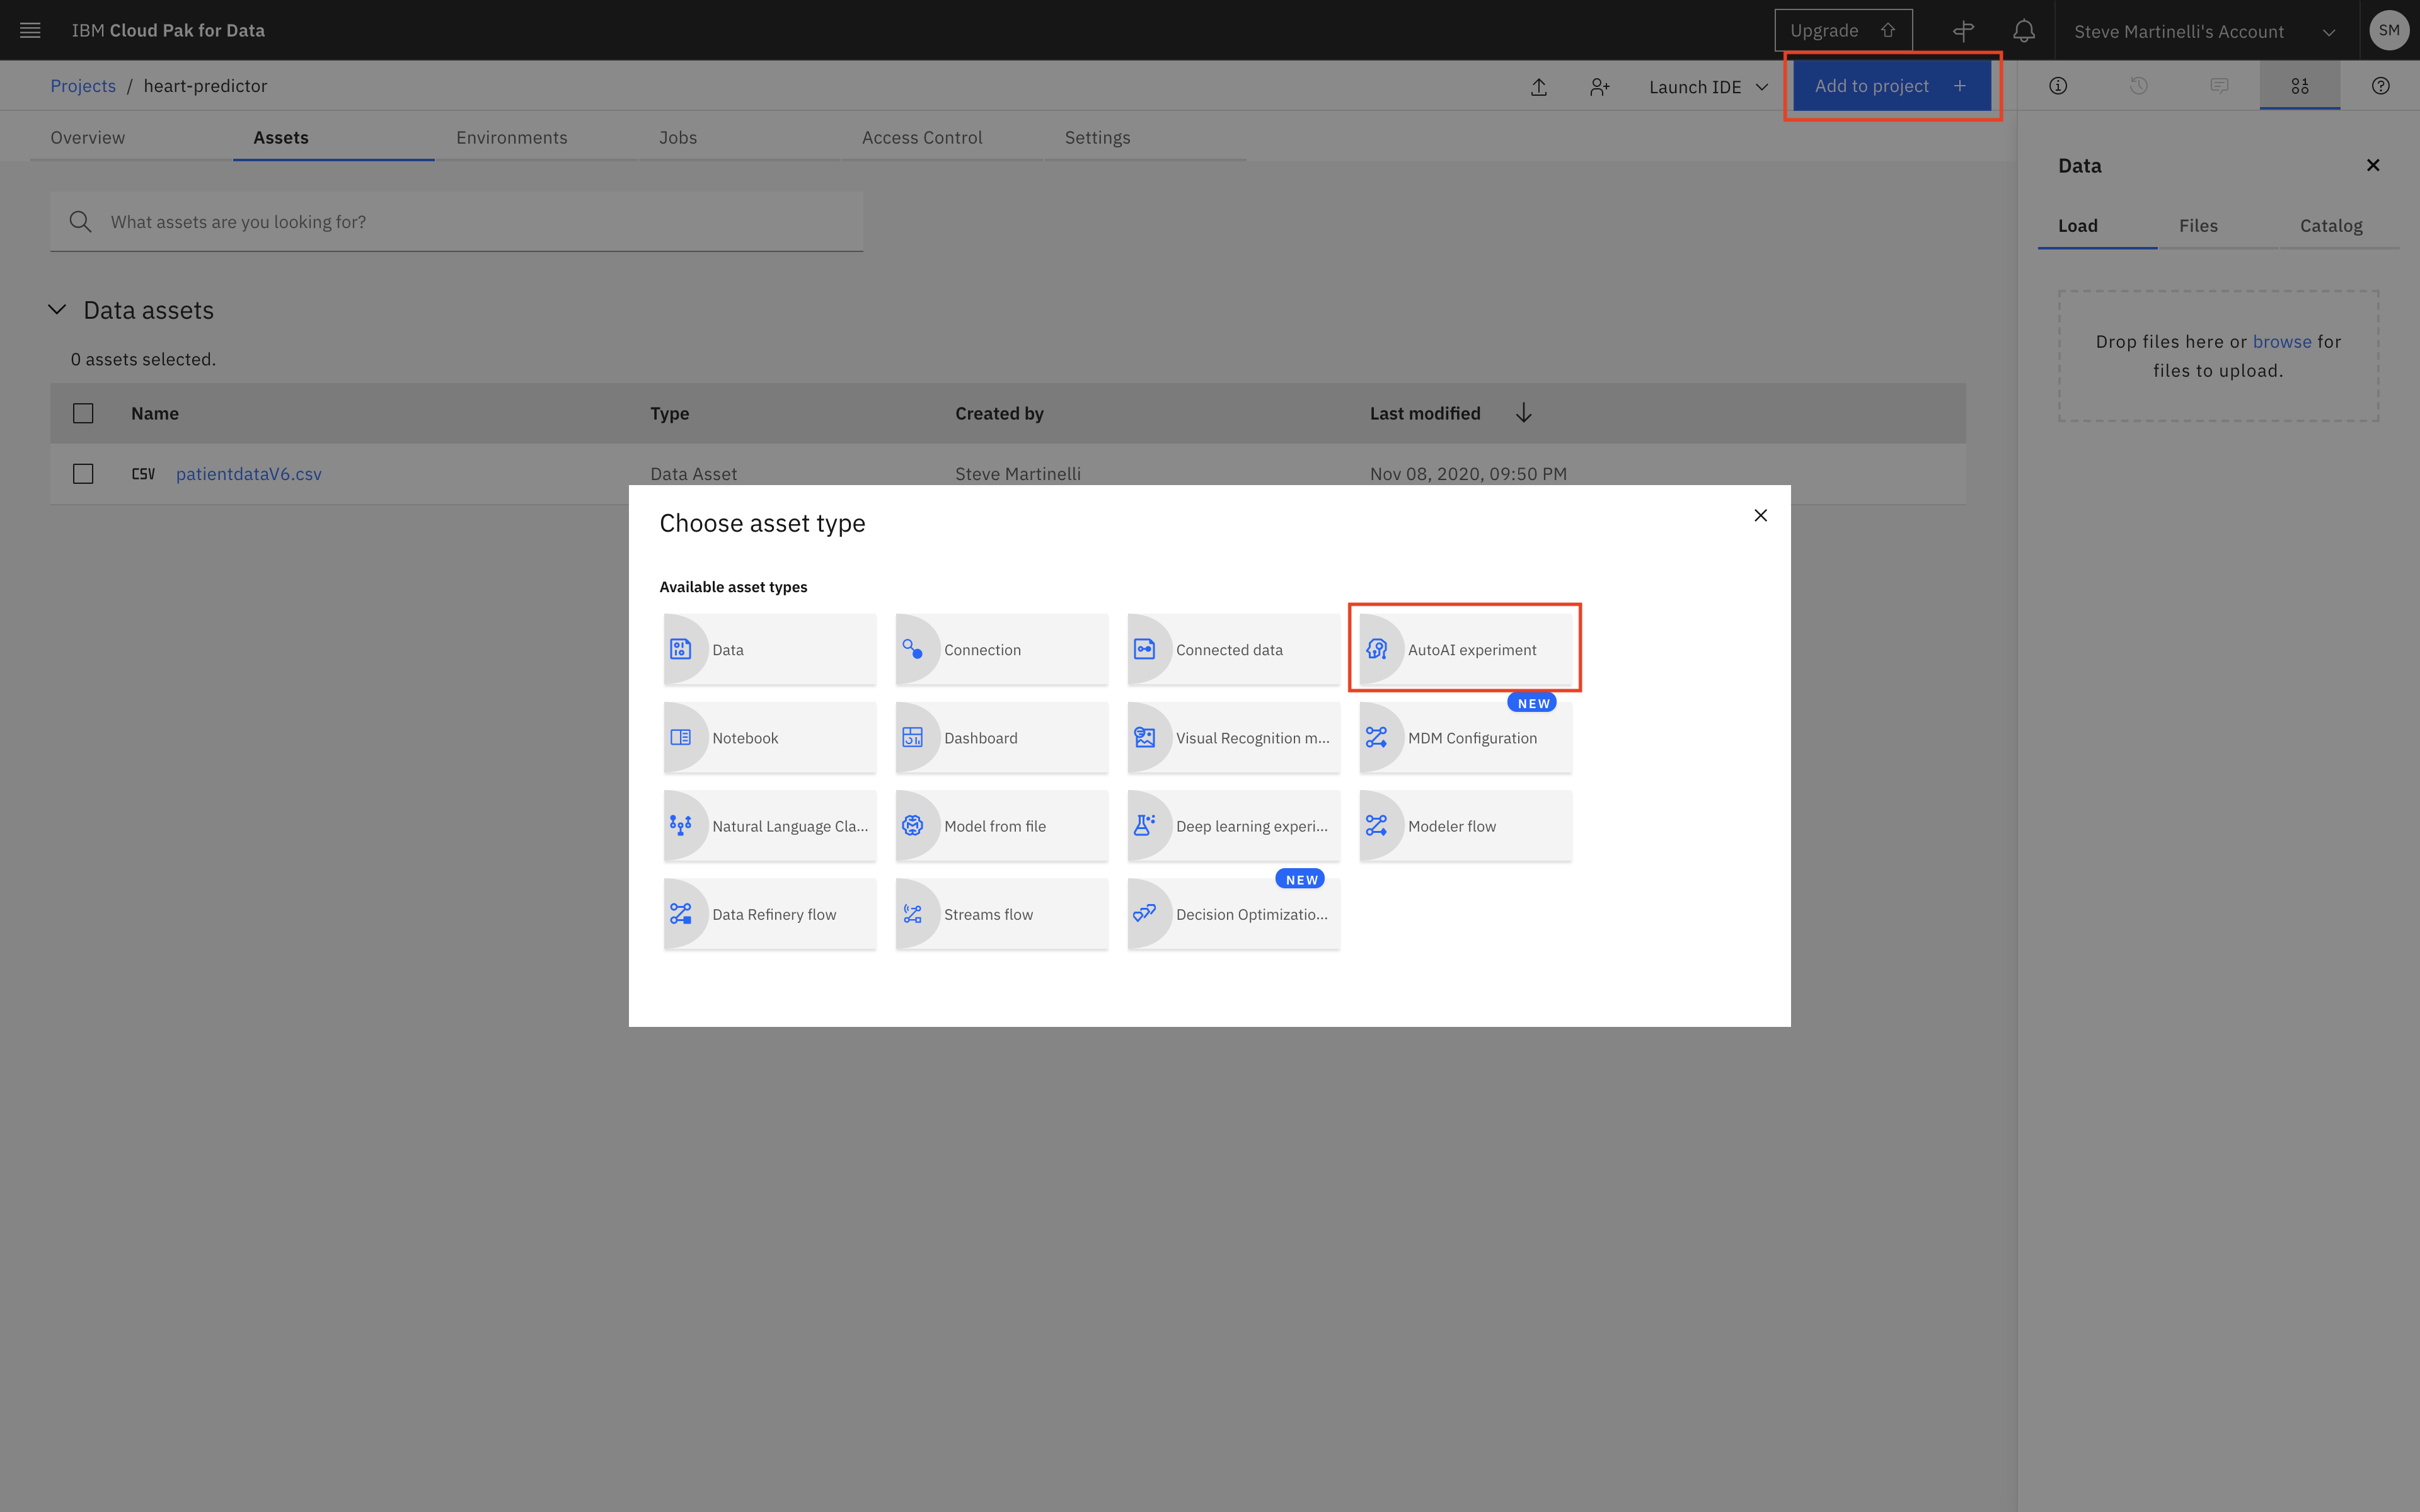
Task: Click the upload asset icon
Action: 1539,87
